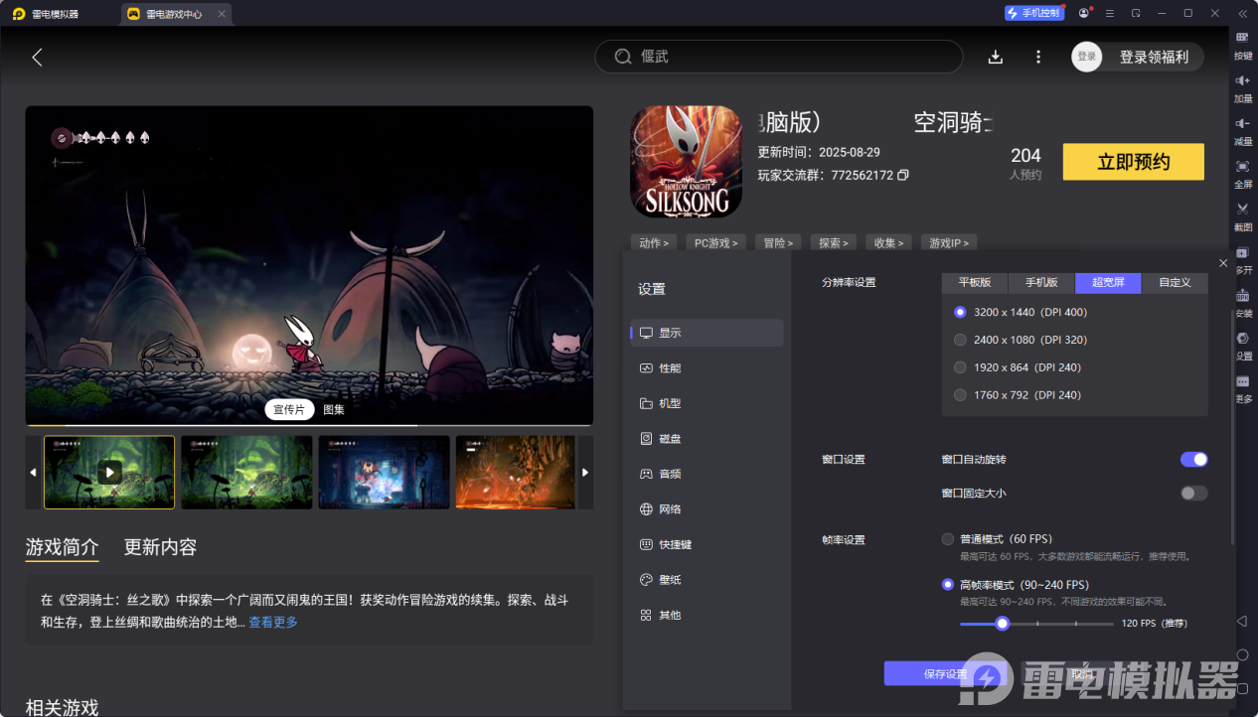This screenshot has height=717, width=1258.
Task: Click the volume up (加量) sidebar icon
Action: click(1242, 79)
